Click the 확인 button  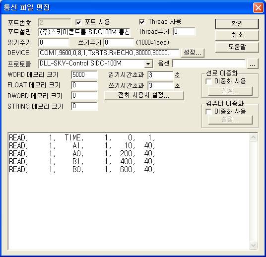(x=237, y=24)
